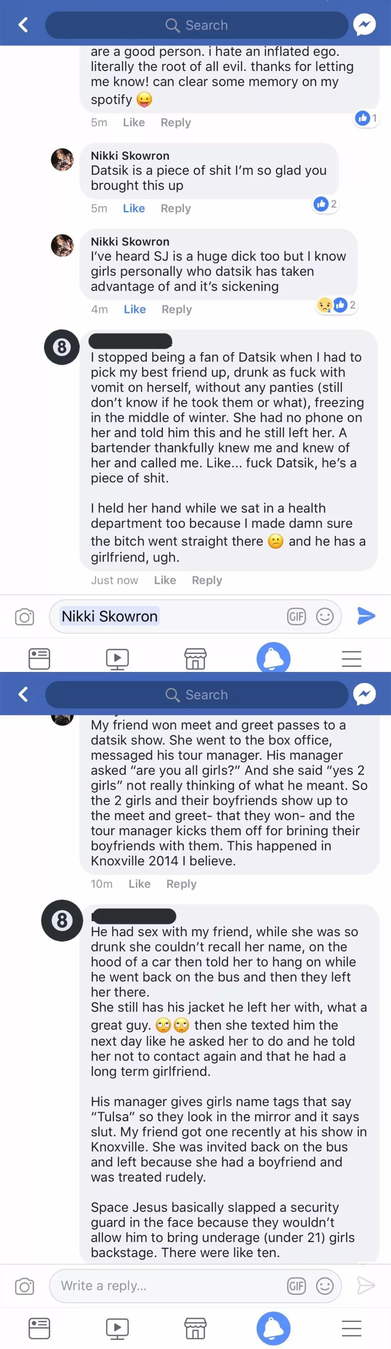
Task: Like Nikki's comment about SJ
Action: click(x=135, y=309)
